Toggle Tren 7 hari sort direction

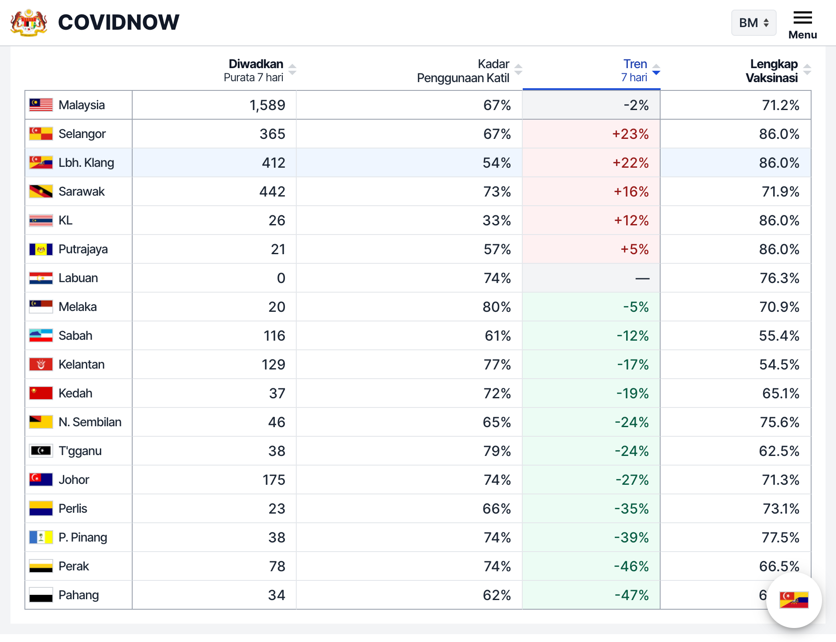click(x=656, y=70)
